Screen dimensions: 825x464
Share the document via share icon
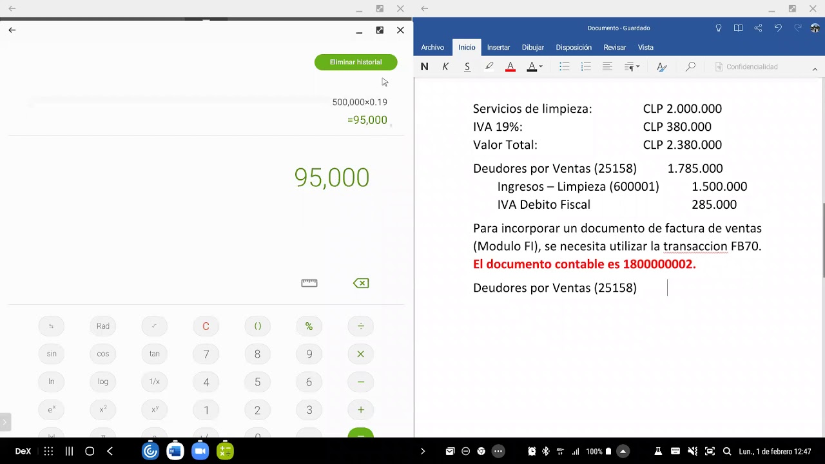point(758,28)
